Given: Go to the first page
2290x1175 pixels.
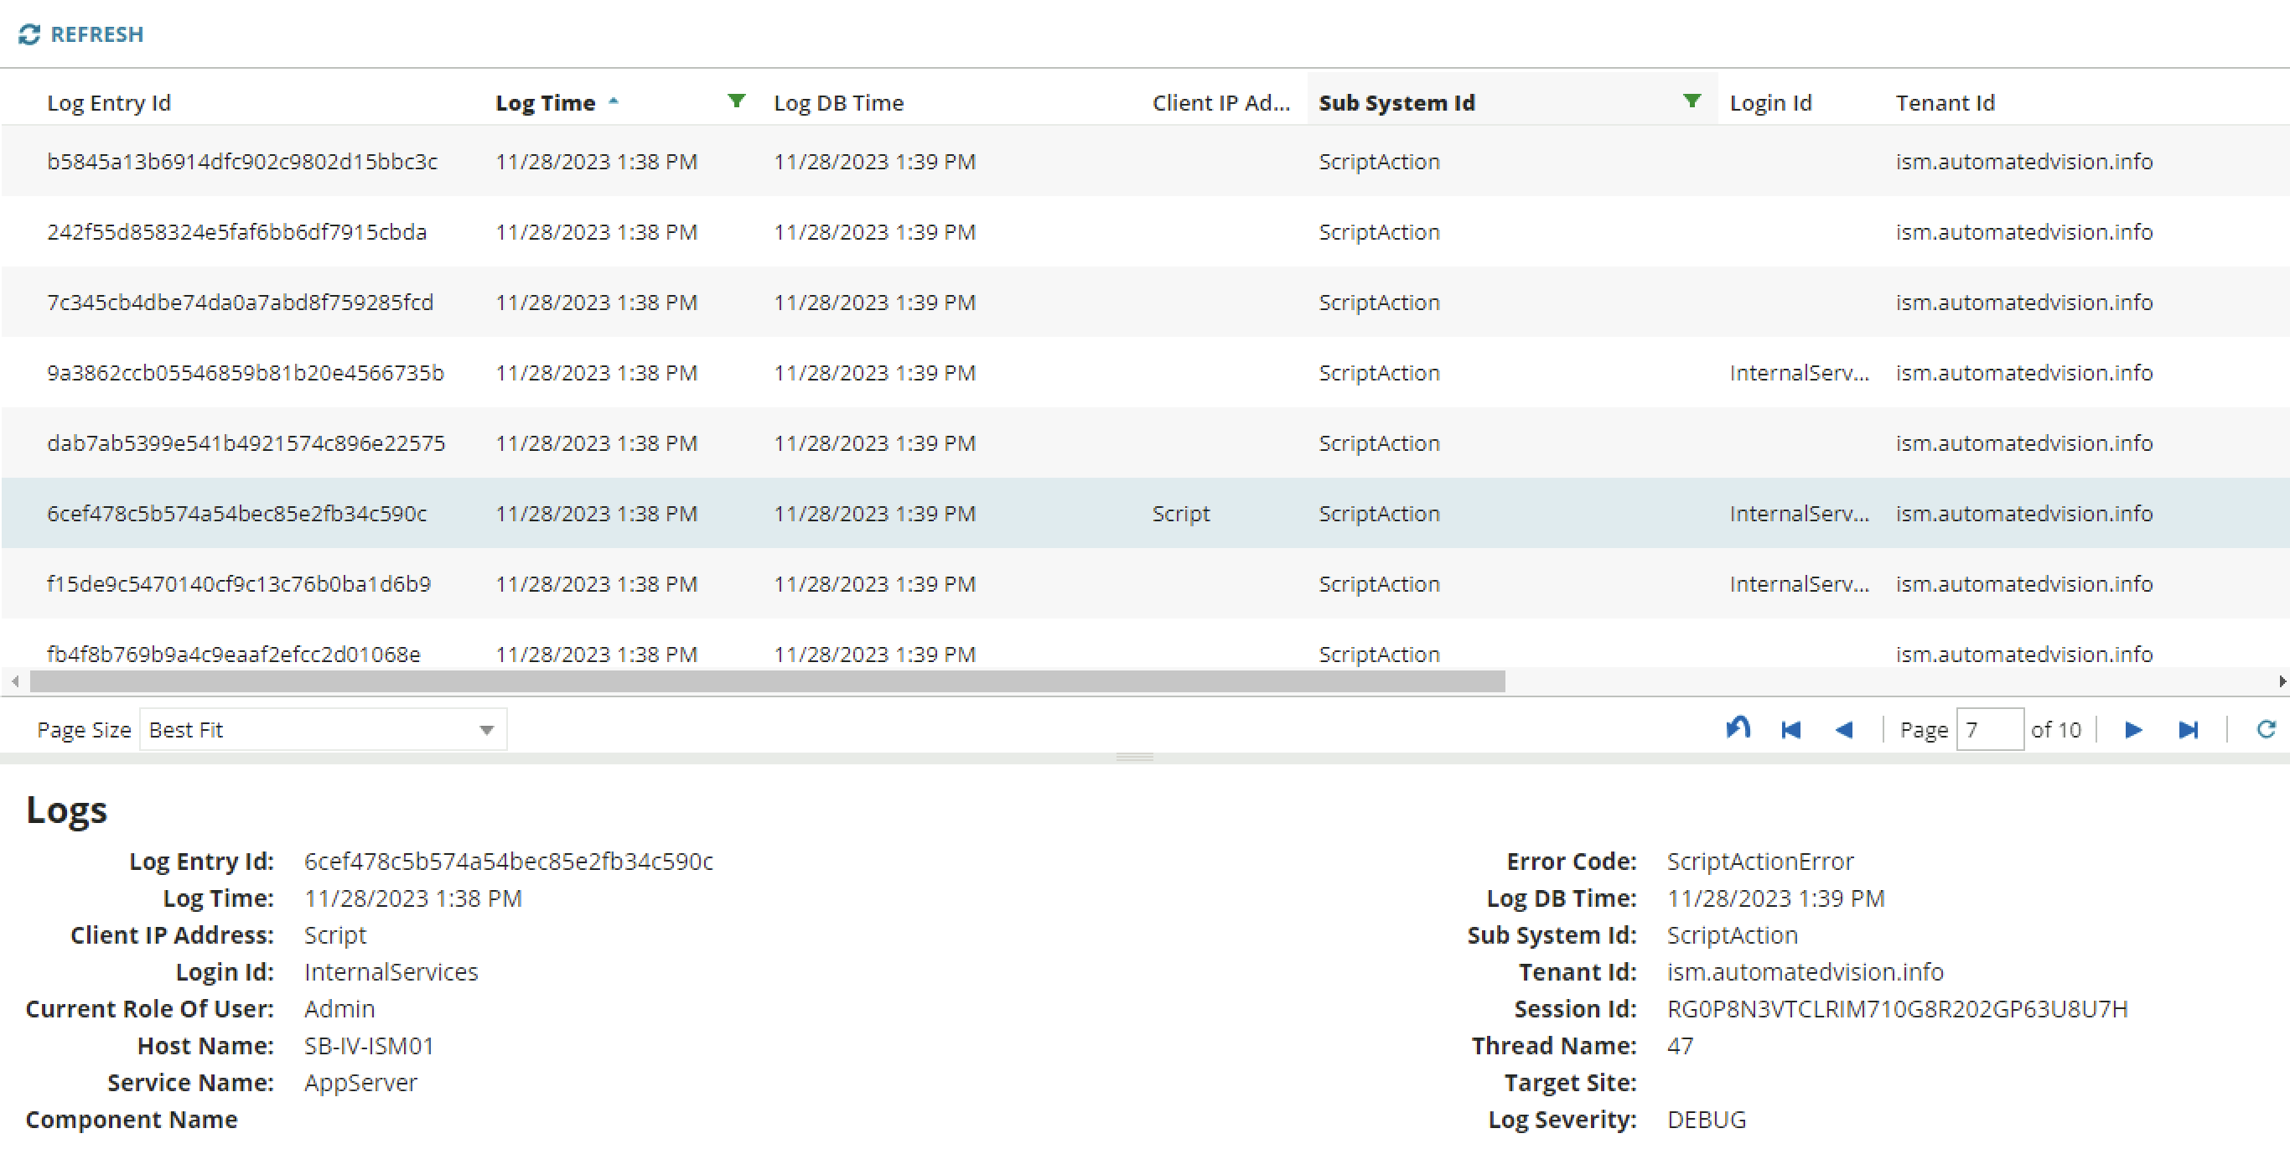Looking at the screenshot, I should [x=1790, y=730].
